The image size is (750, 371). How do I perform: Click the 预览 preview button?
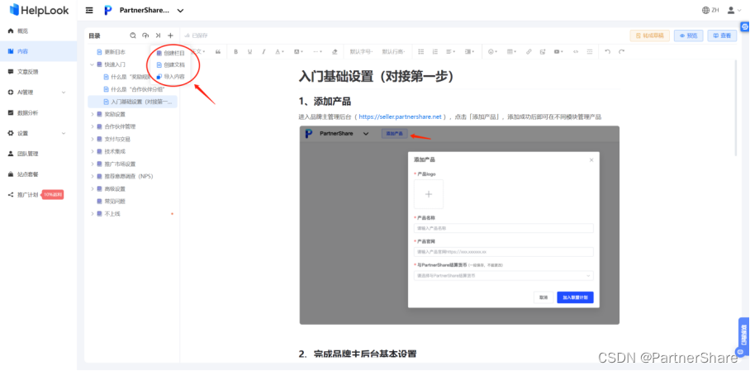(688, 36)
